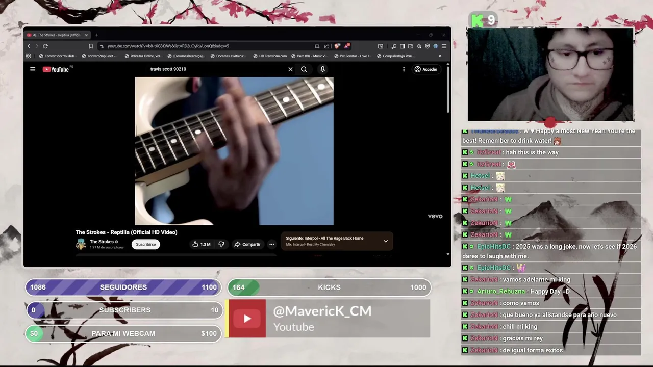Open the Convertidor YouTub... bookmark

(x=57, y=56)
